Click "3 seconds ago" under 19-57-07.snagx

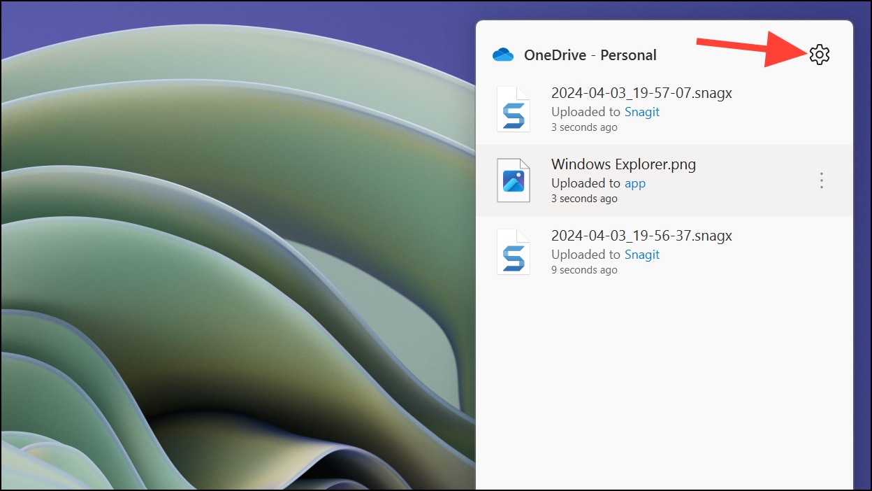pos(584,127)
